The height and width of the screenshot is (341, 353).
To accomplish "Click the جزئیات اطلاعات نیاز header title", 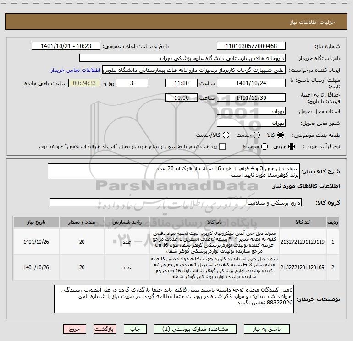I will click(x=313, y=22).
